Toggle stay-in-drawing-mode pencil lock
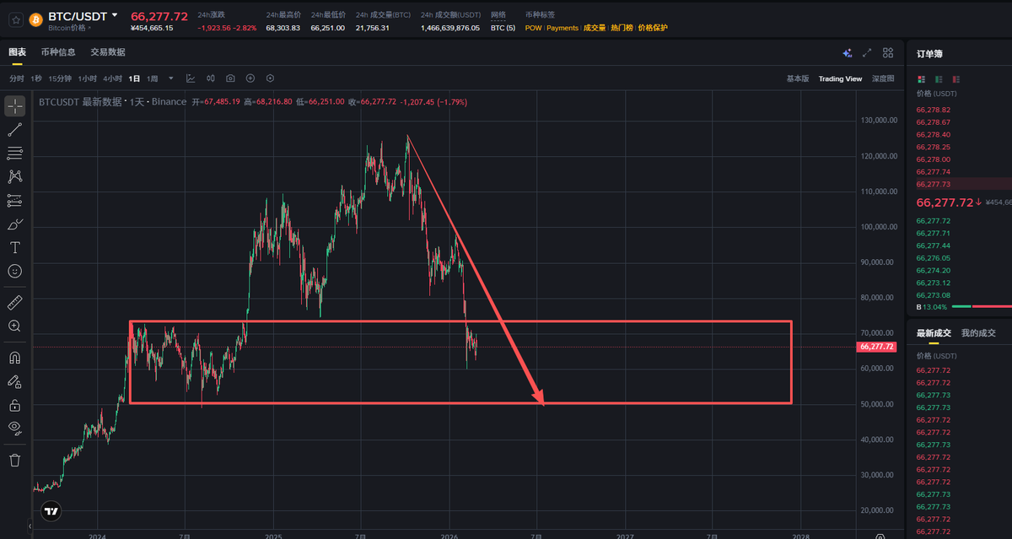Viewport: 1012px width, 539px height. [x=14, y=381]
